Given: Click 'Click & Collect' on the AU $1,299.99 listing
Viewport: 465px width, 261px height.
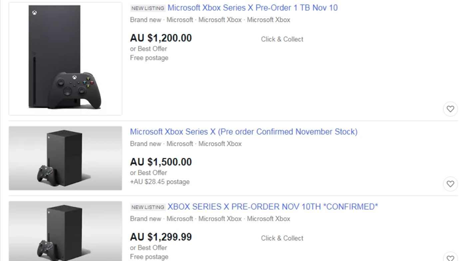Looking at the screenshot, I should click(282, 238).
